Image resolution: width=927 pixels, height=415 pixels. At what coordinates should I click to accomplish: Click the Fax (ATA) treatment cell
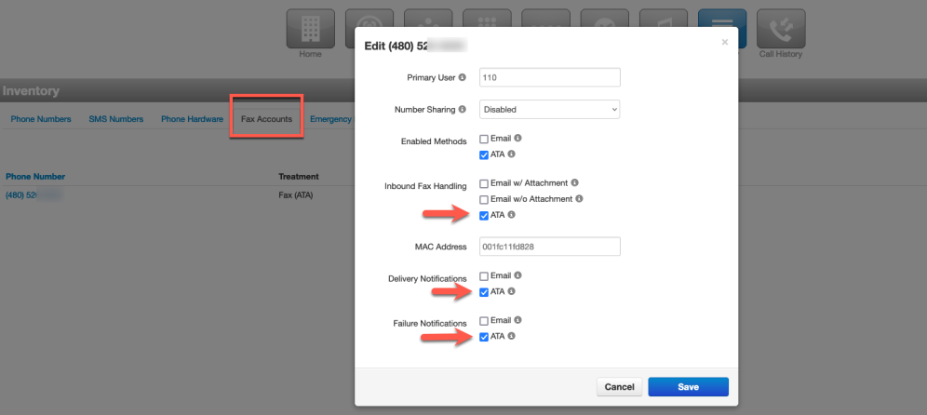tap(296, 195)
